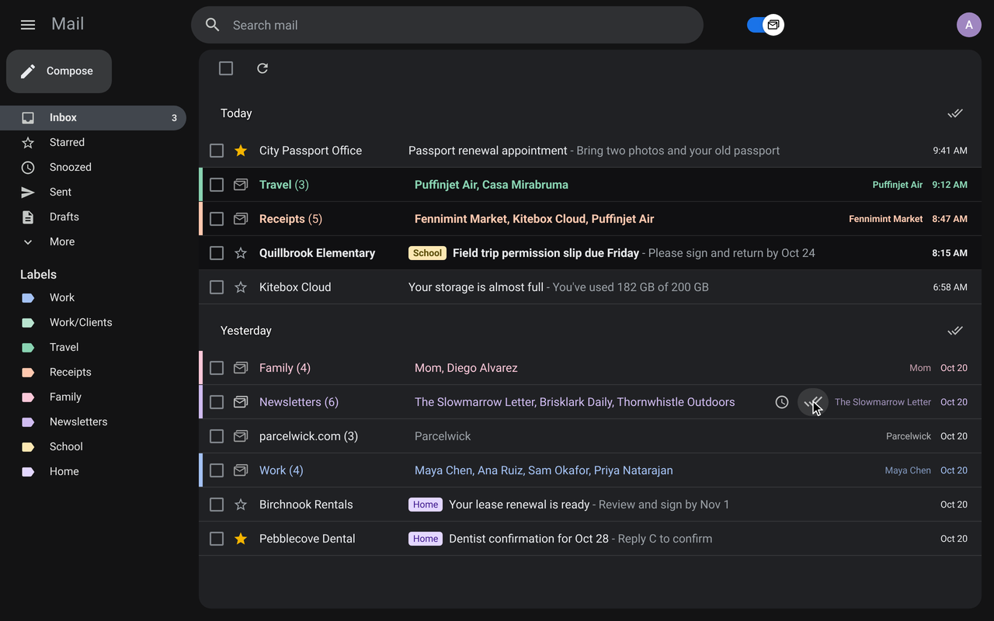Select the Birchnook Rentals email checkbox
Screen dimensions: 994x621
pyautogui.click(x=217, y=505)
